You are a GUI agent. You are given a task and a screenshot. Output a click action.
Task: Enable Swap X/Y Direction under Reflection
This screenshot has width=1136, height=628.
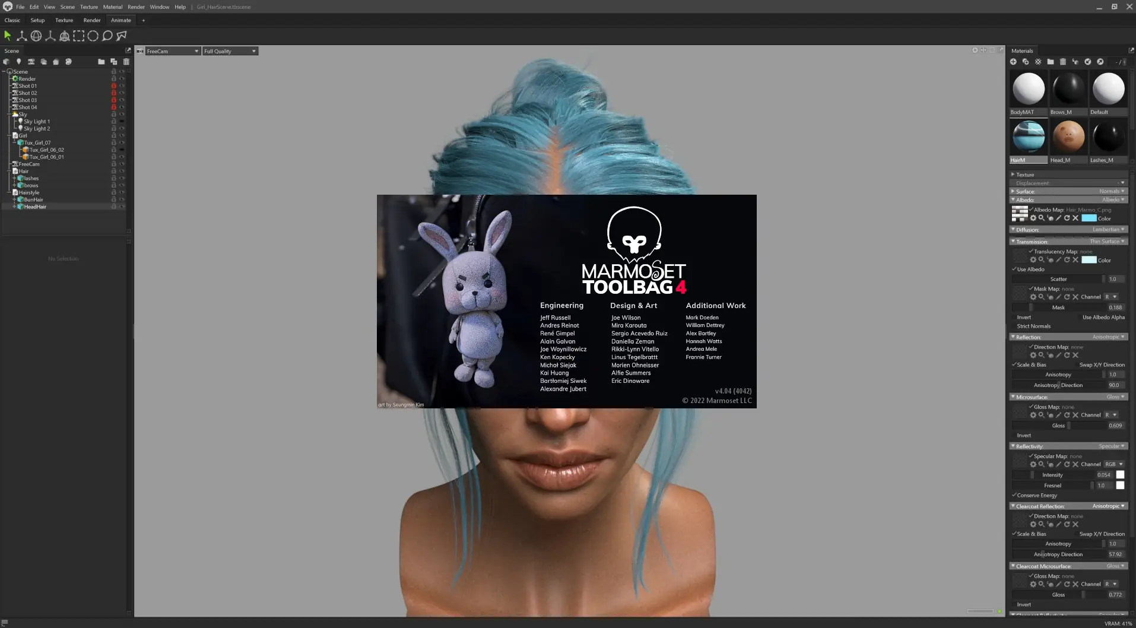pos(1077,364)
